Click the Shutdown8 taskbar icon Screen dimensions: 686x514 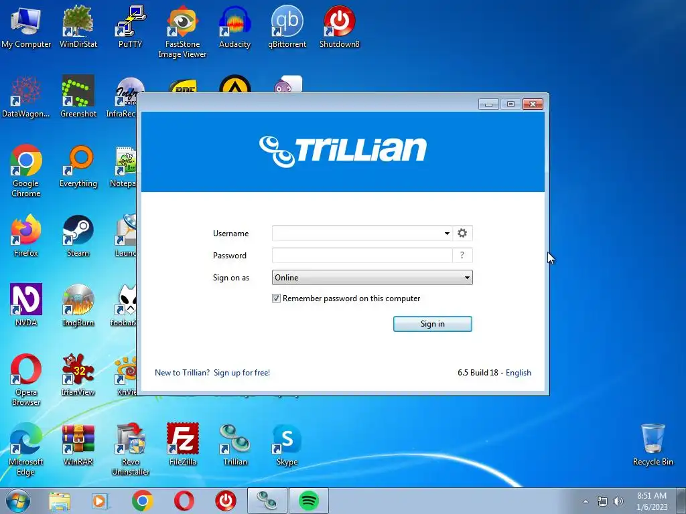(x=226, y=501)
